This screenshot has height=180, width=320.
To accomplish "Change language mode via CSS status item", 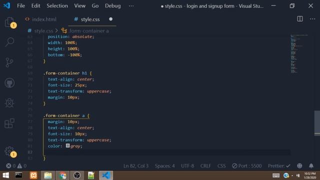I will coord(221,166).
